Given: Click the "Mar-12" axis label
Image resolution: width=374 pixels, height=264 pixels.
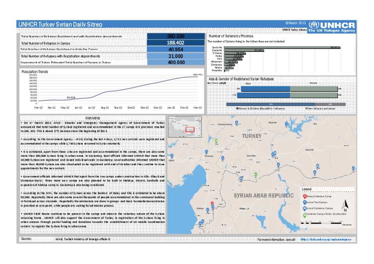Looking at the screenshot, I should click(x=38, y=108).
